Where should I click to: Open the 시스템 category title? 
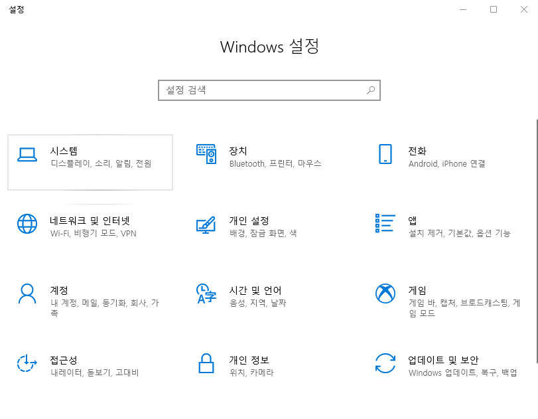coord(64,151)
